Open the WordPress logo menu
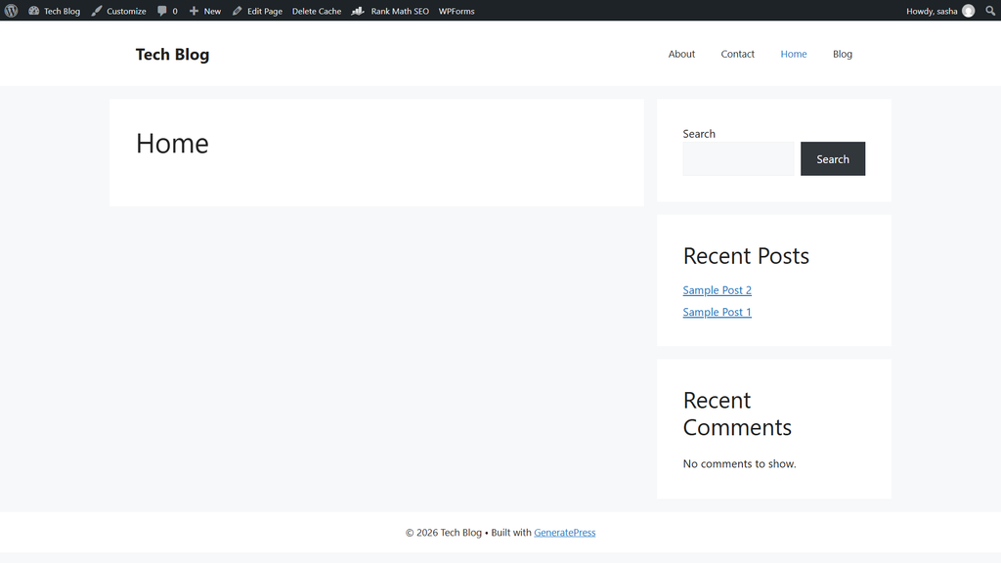Image resolution: width=1001 pixels, height=563 pixels. [11, 11]
